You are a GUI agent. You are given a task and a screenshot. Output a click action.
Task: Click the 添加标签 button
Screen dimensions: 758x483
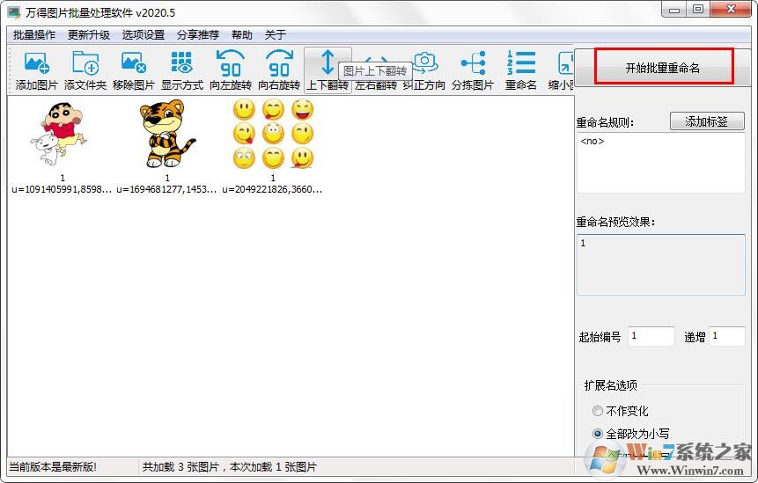tap(707, 121)
